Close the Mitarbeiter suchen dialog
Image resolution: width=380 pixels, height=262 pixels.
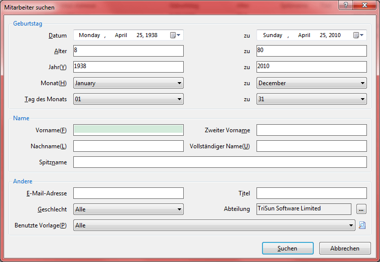tap(364, 5)
